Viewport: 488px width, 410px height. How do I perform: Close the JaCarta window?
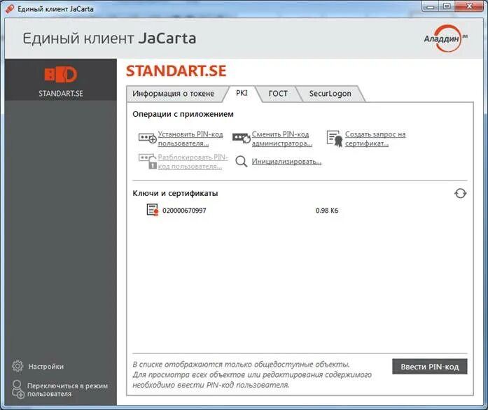[470, 6]
